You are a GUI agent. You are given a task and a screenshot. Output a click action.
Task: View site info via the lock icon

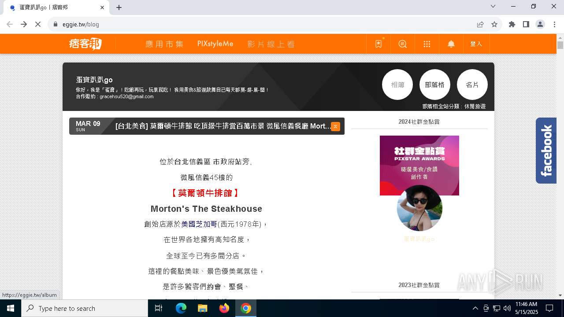(56, 24)
